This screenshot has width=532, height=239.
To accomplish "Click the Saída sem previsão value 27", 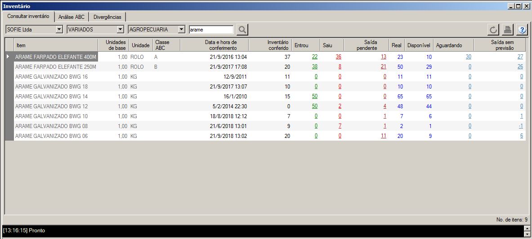I will point(520,57).
